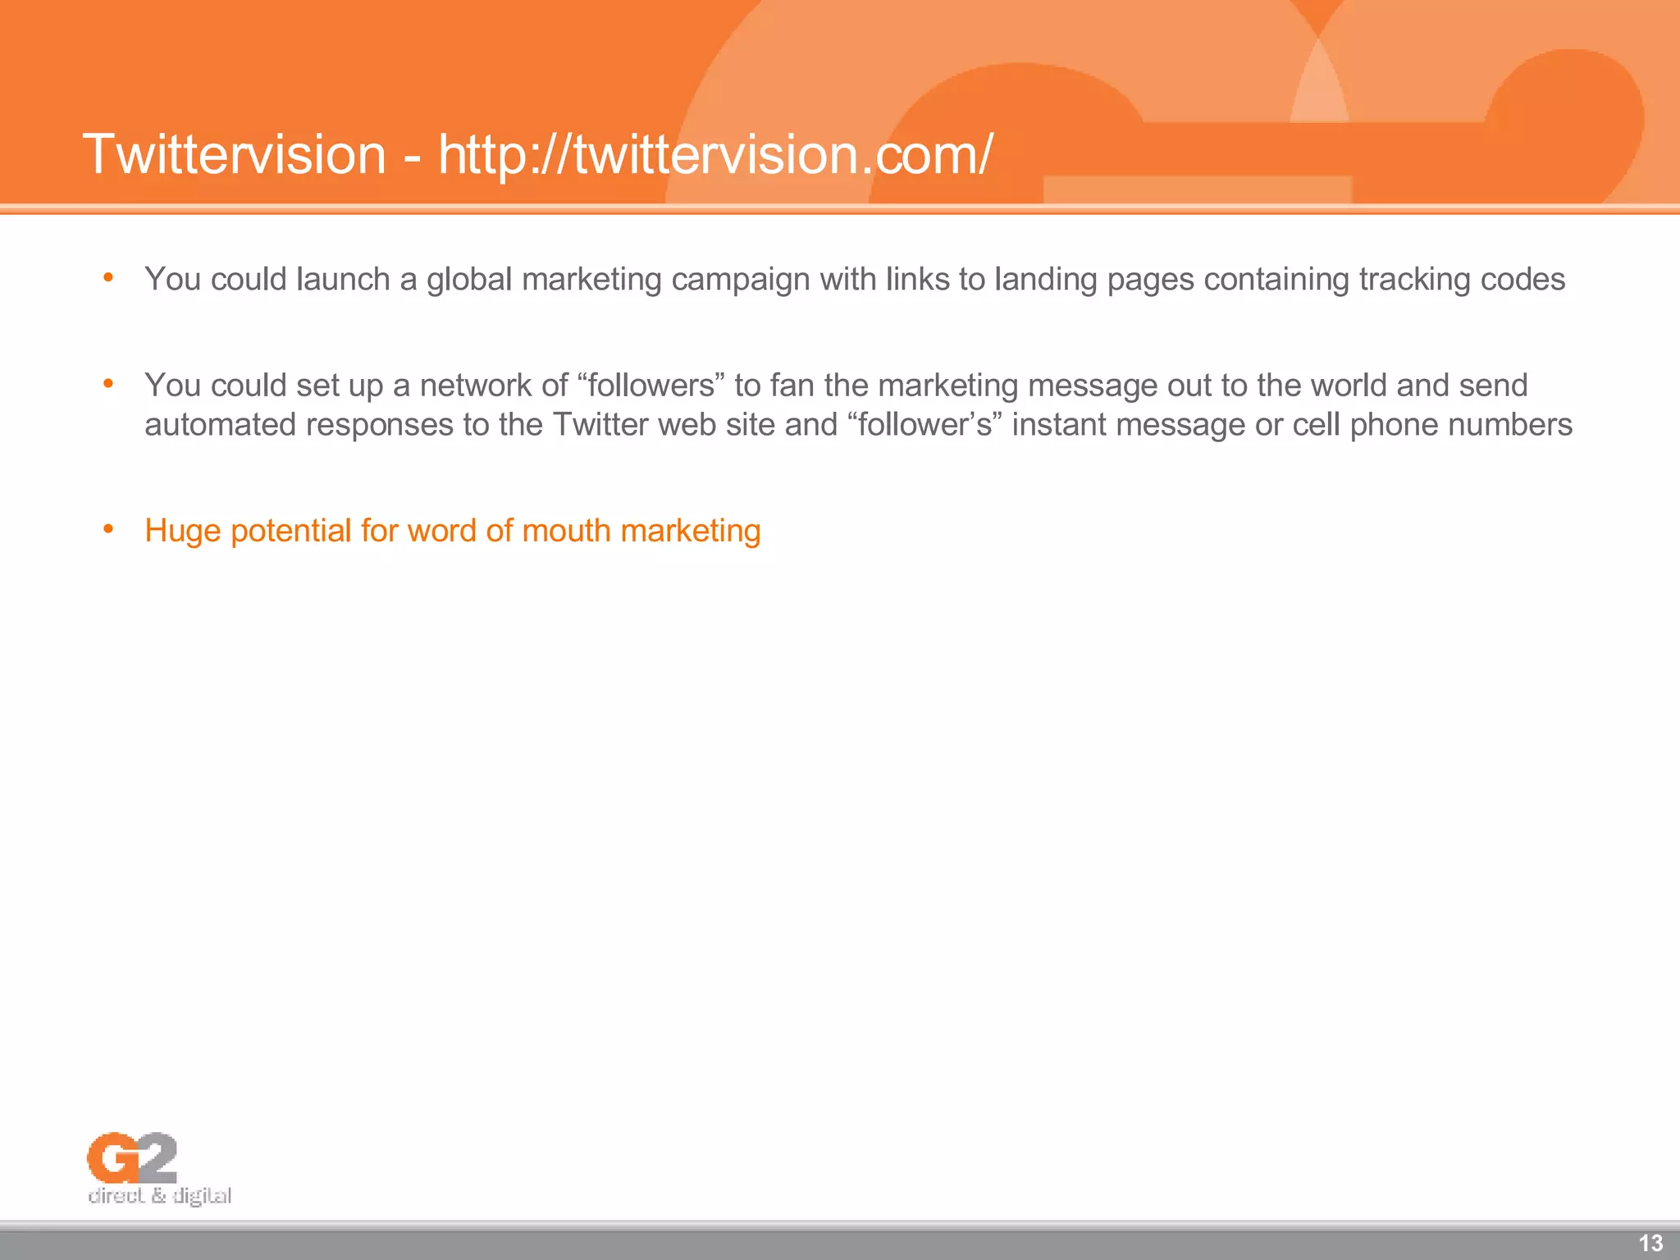Click the G2 direct & digital logo

click(x=159, y=1168)
